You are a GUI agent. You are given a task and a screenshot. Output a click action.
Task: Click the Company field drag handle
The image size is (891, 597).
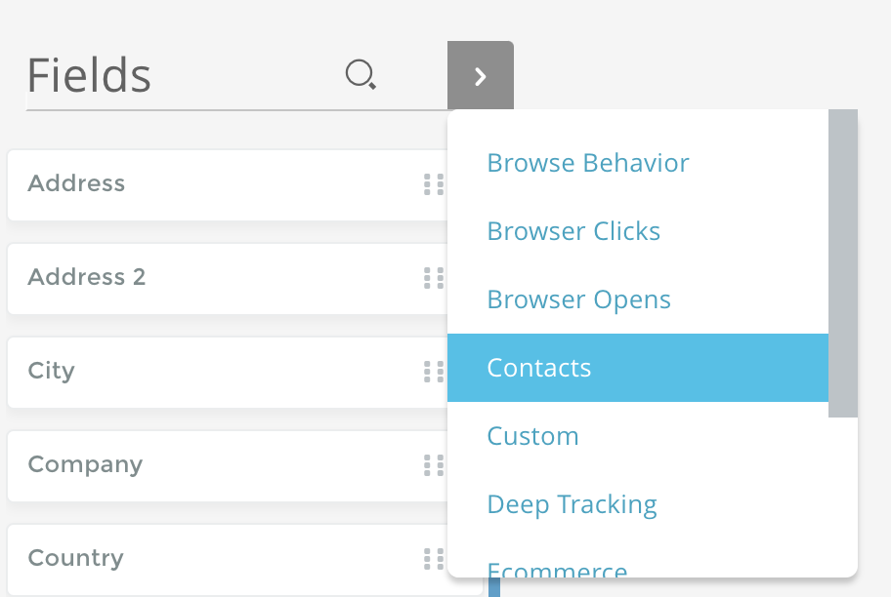(433, 465)
